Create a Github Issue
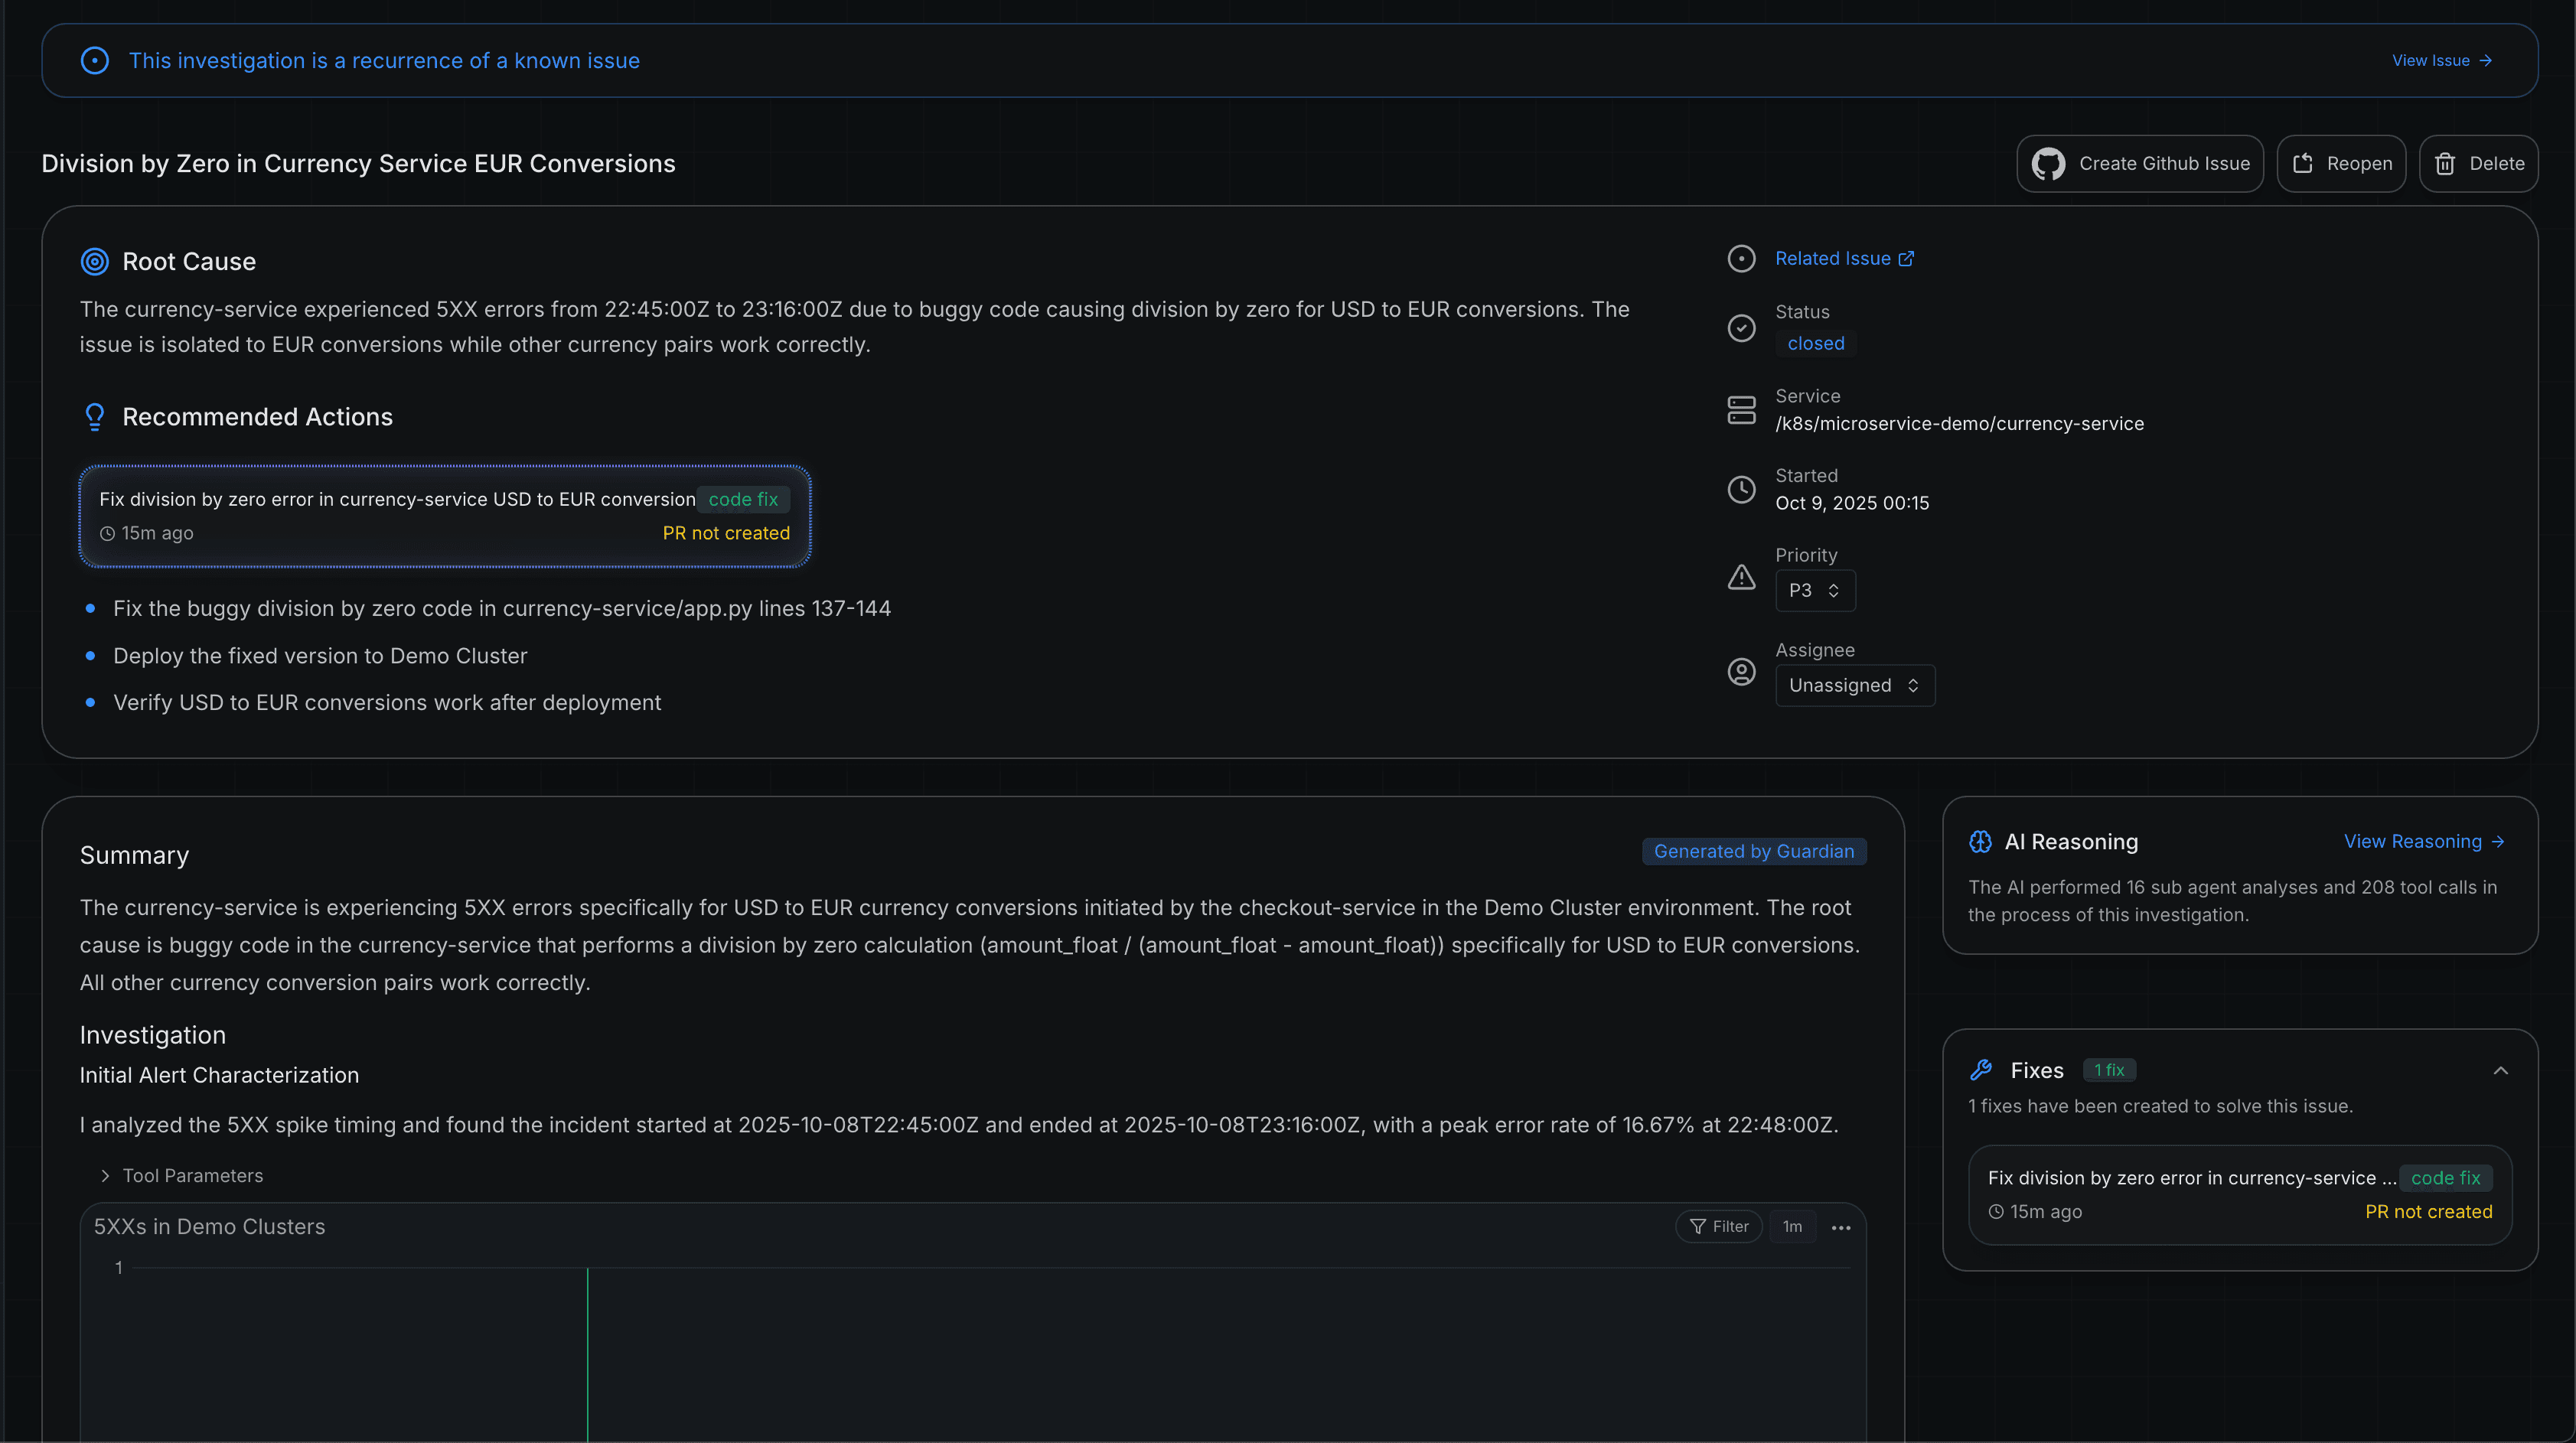This screenshot has height=1443, width=2576. [x=2140, y=164]
